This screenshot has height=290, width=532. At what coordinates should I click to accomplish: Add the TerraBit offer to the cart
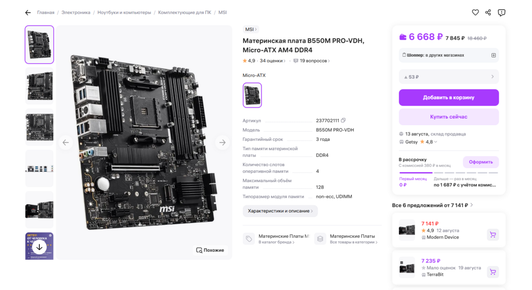493,271
